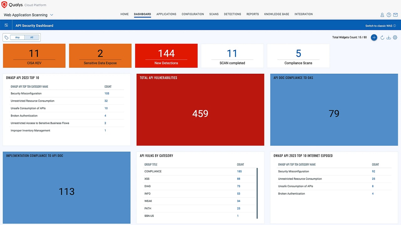This screenshot has width=401, height=225.
Task: Click the download dashboard icon
Action: [x=388, y=37]
